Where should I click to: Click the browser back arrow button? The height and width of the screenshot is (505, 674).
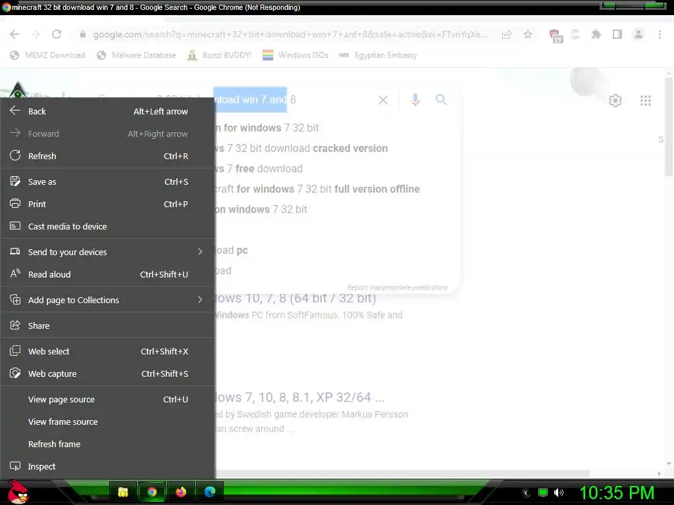[x=14, y=34]
